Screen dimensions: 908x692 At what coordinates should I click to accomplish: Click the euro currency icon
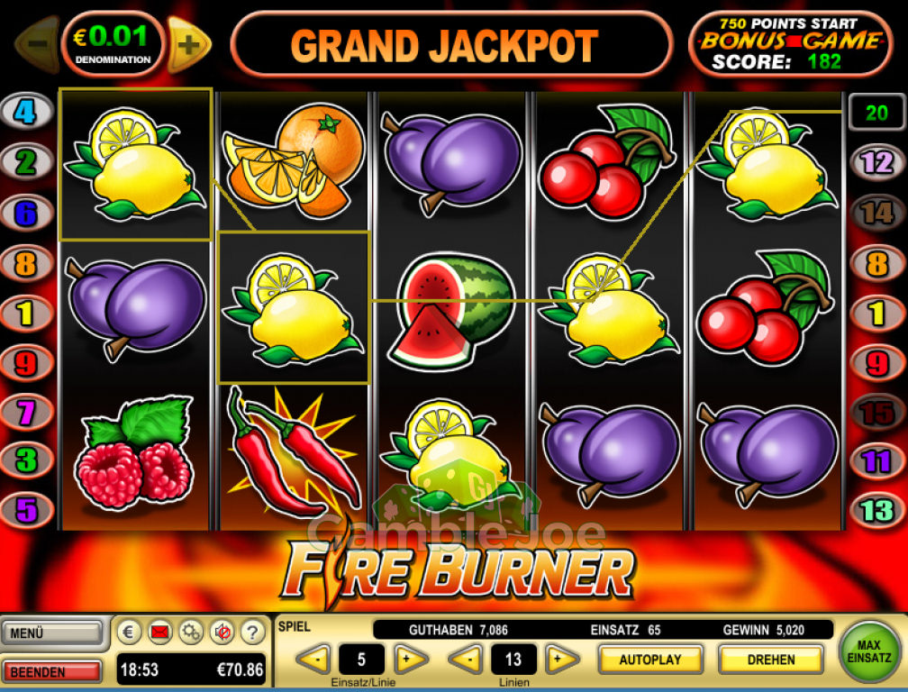pyautogui.click(x=129, y=632)
